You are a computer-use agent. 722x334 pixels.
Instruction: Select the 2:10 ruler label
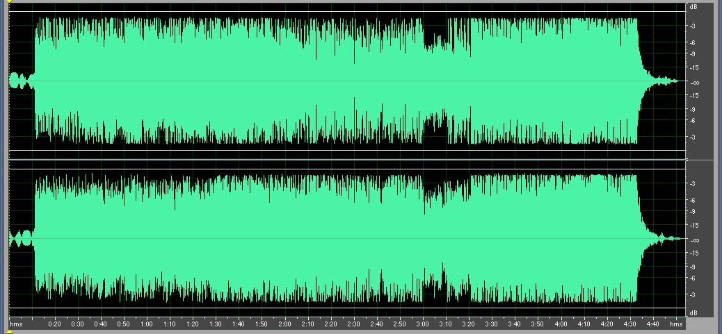tap(307, 324)
